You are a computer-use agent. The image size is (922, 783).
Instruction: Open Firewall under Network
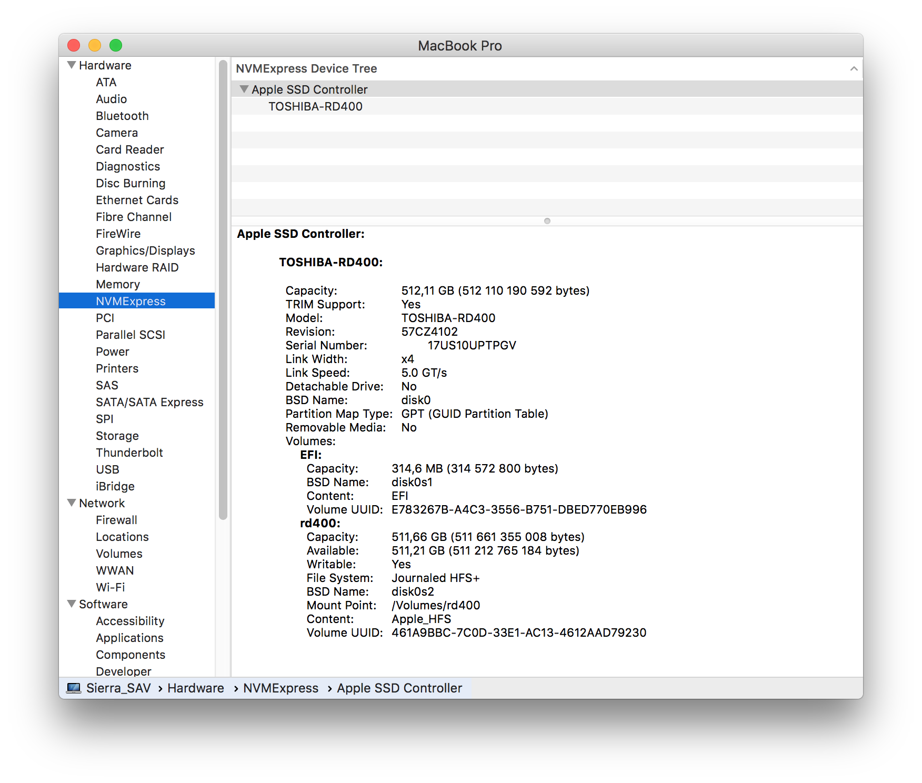pyautogui.click(x=117, y=520)
